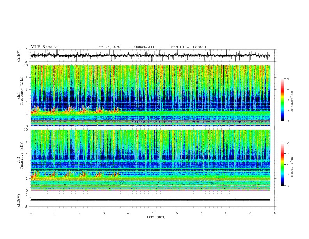Select the "station=ATH" header label
309x239 pixels.
click(x=145, y=47)
